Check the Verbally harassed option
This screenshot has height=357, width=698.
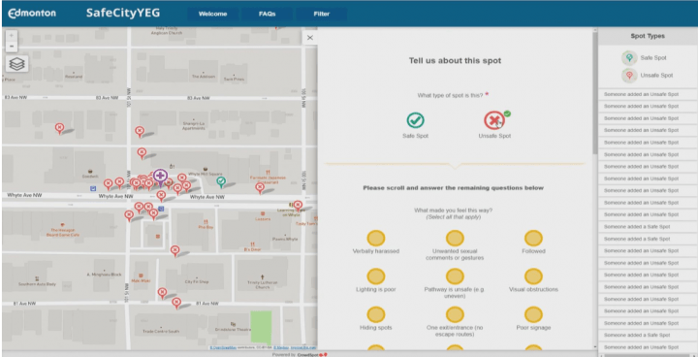(x=376, y=238)
